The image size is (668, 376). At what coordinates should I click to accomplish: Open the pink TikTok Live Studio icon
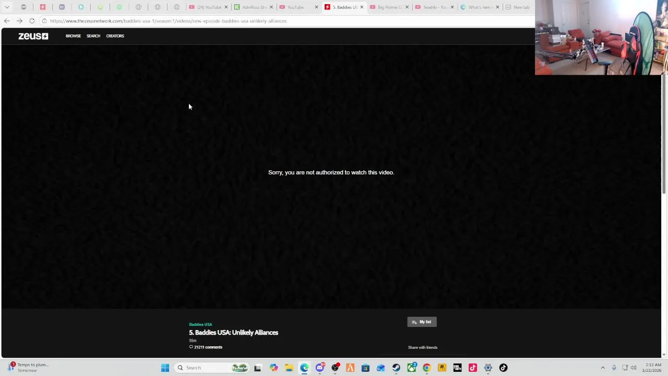(x=473, y=368)
